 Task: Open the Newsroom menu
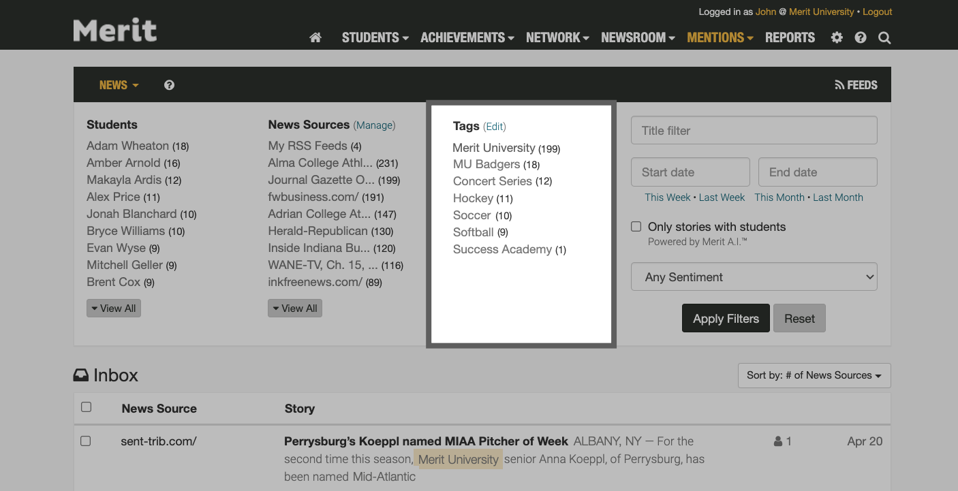[637, 38]
